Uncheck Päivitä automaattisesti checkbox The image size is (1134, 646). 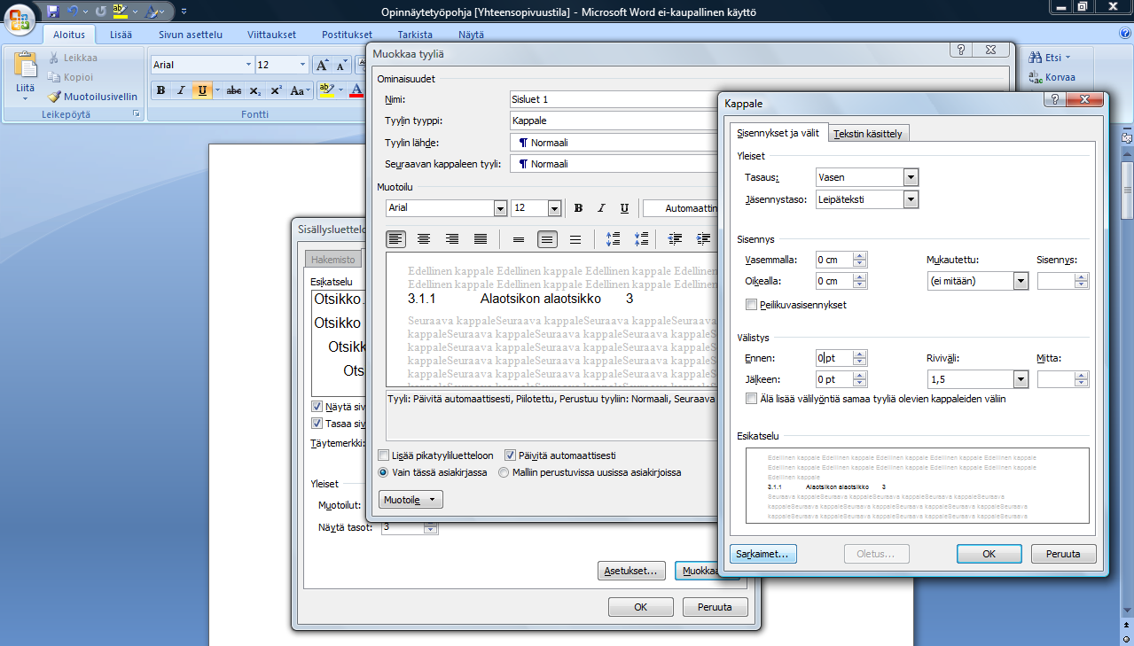(510, 455)
